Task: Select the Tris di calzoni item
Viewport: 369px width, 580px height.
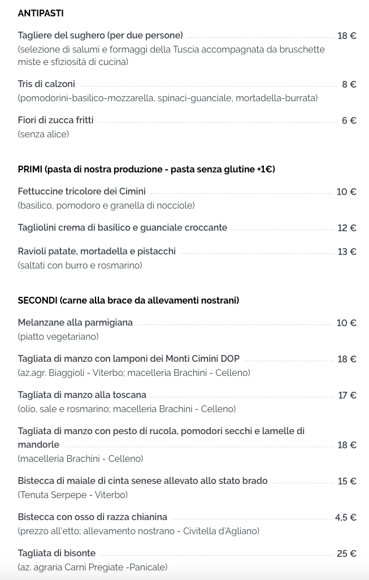Action: (x=46, y=84)
